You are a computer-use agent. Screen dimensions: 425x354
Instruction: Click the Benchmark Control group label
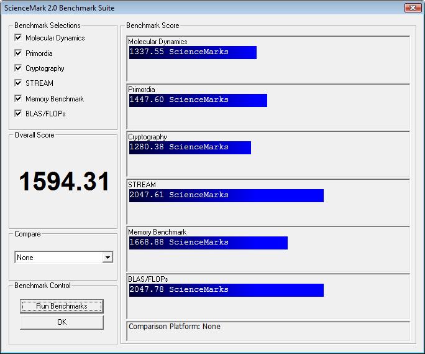click(42, 286)
